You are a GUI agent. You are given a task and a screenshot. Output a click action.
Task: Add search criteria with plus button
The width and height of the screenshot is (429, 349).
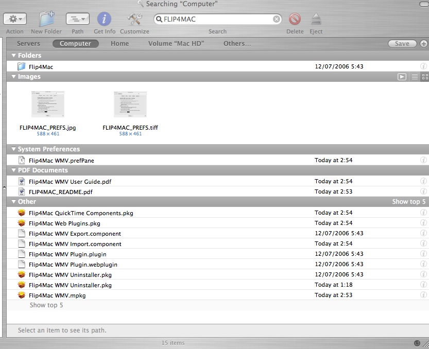[x=424, y=44]
